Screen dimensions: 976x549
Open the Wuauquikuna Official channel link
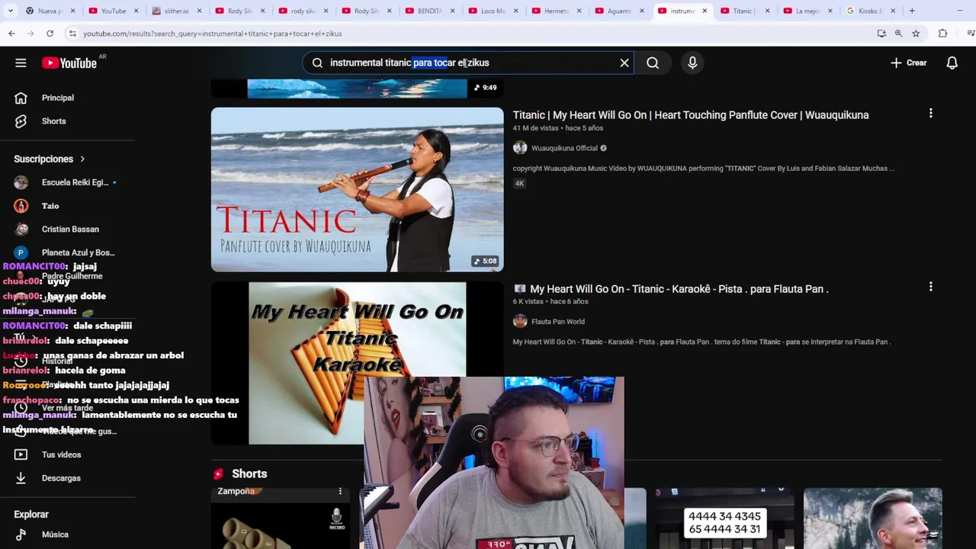(564, 148)
